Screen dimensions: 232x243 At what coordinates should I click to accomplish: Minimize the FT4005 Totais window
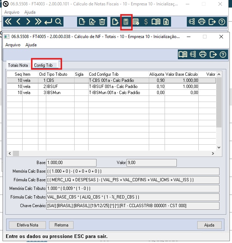point(189,37)
